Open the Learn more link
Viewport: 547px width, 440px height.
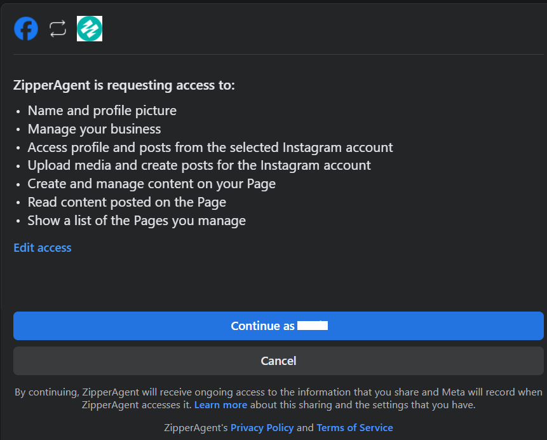(220, 404)
